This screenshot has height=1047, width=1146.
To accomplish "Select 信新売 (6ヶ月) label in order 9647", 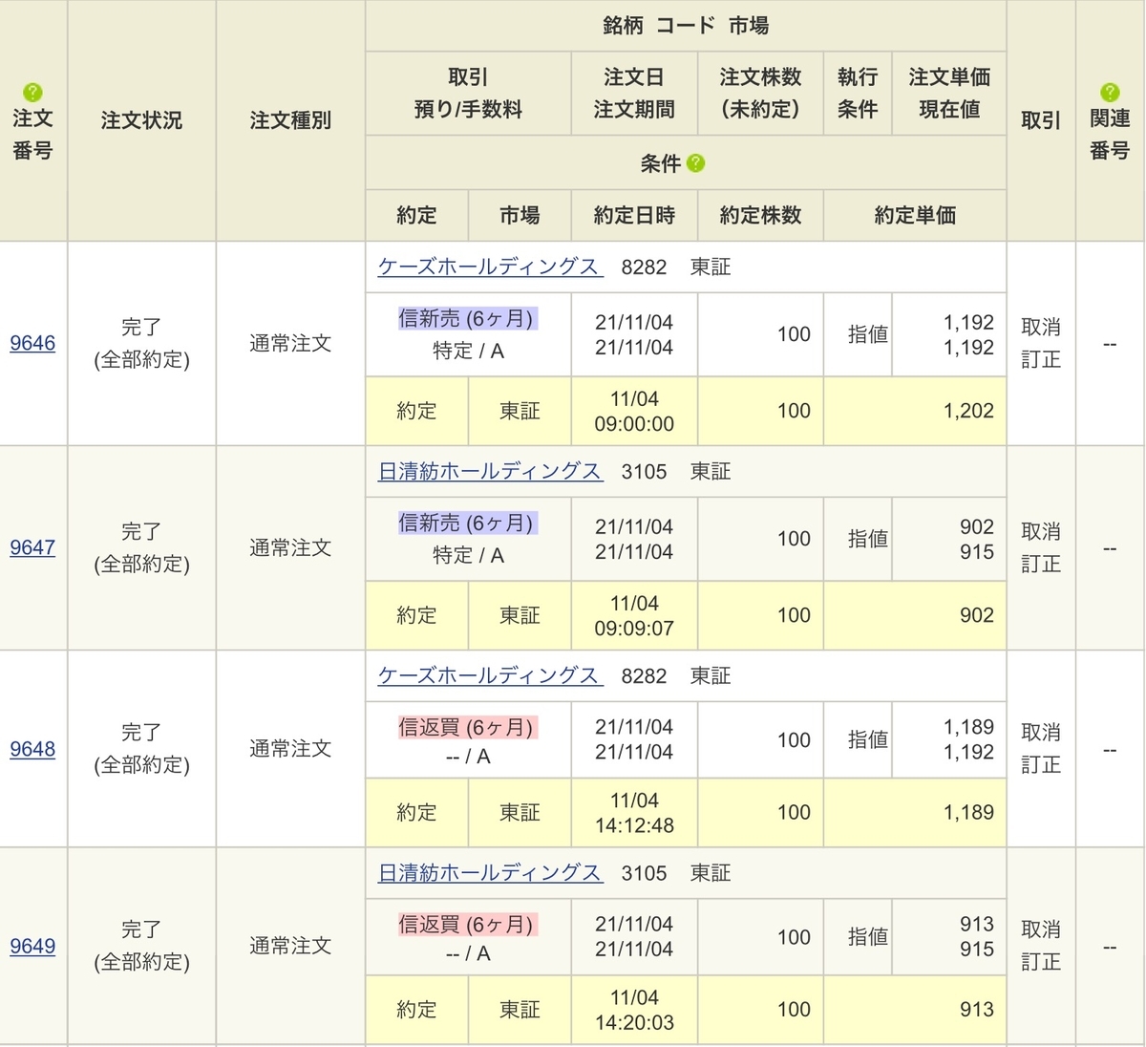I will coord(468,523).
